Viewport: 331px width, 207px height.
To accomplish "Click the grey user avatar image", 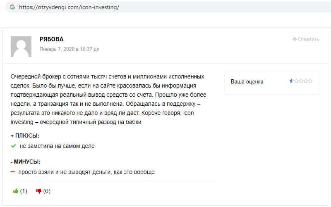I will pos(21,47).
